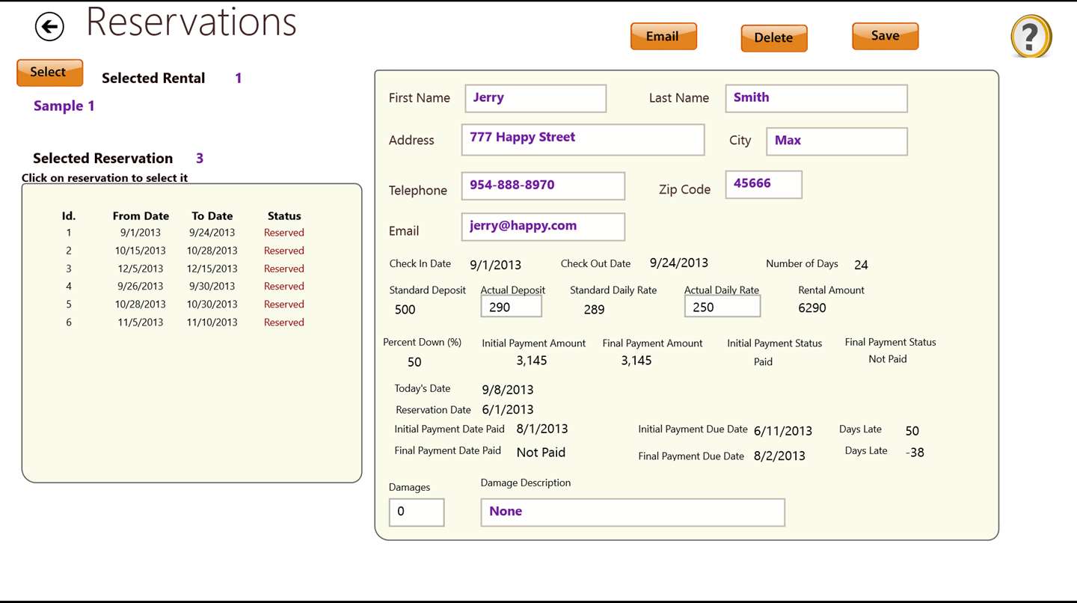Select reservation 6 starting 11/5/2013
Screen dimensions: 1077x603
tap(183, 322)
